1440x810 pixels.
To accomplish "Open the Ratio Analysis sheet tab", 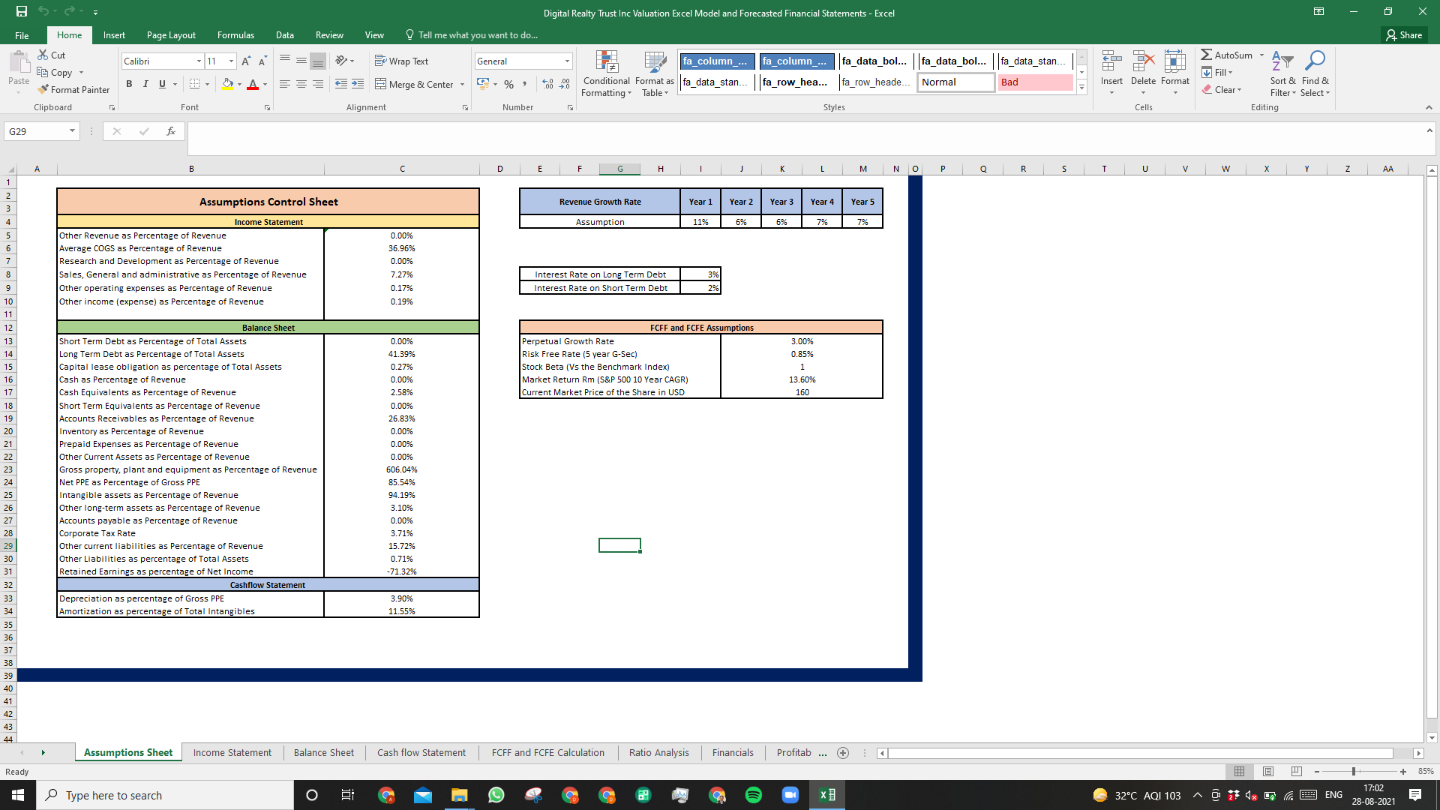I will coord(659,752).
